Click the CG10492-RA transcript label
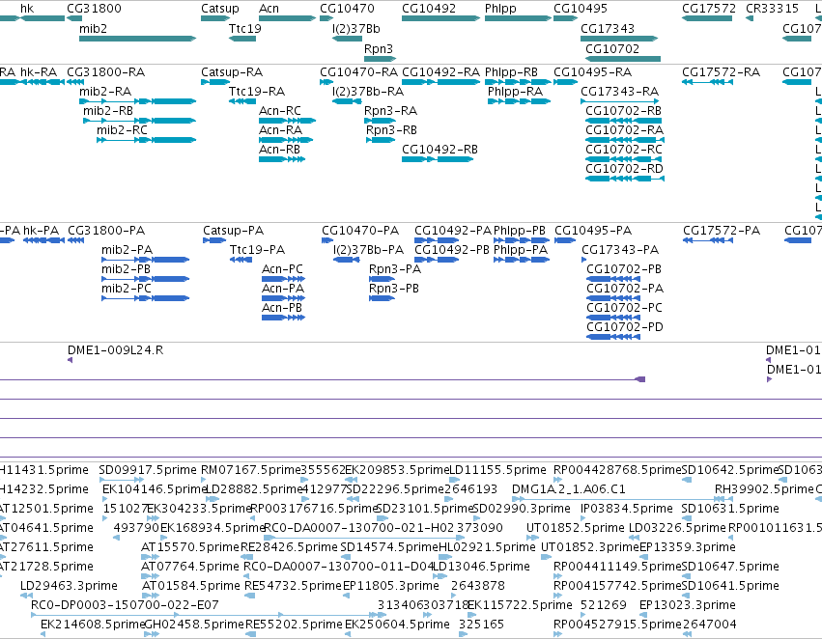Viewport: 822px width, 639px height. coord(440,72)
